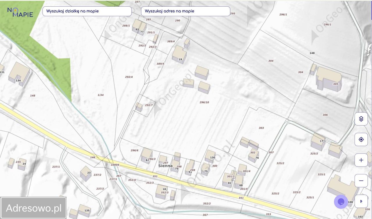This screenshot has width=372, height=219.
Task: Select parcel label 307
Action: coord(271,152)
